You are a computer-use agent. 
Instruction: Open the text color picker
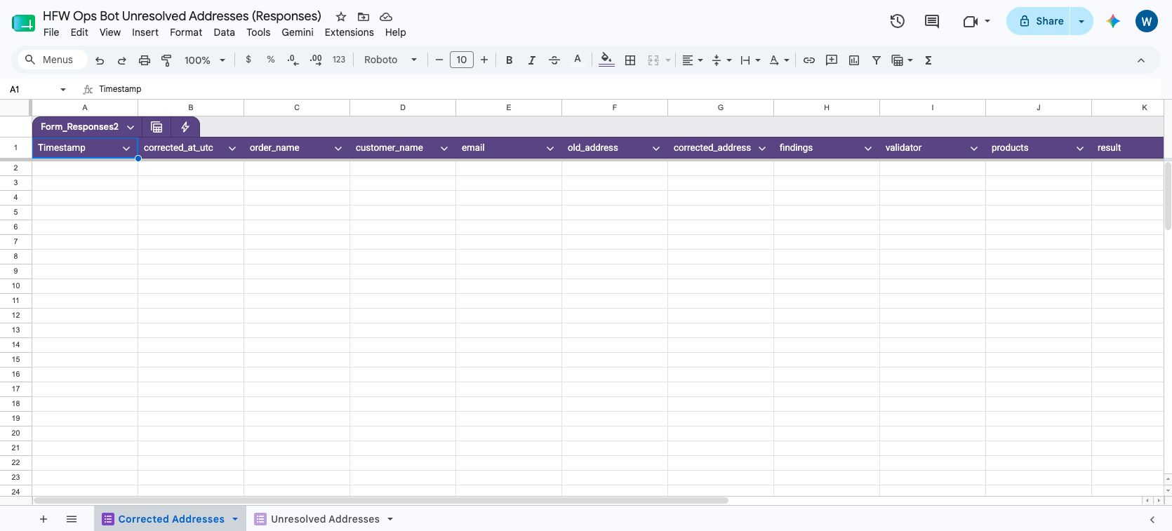(578, 60)
